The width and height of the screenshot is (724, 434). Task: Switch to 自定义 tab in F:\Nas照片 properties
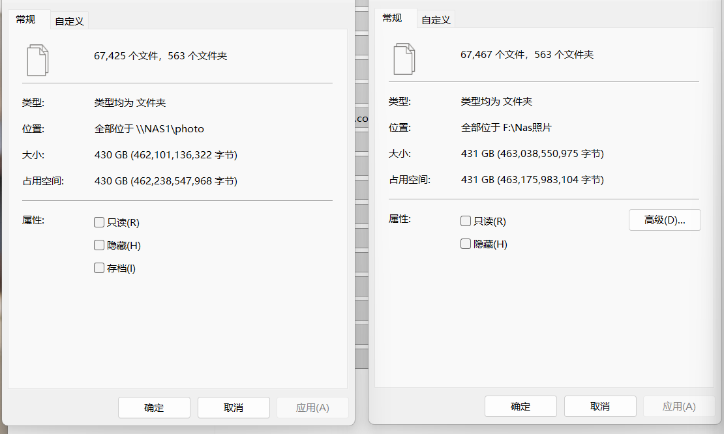(436, 20)
